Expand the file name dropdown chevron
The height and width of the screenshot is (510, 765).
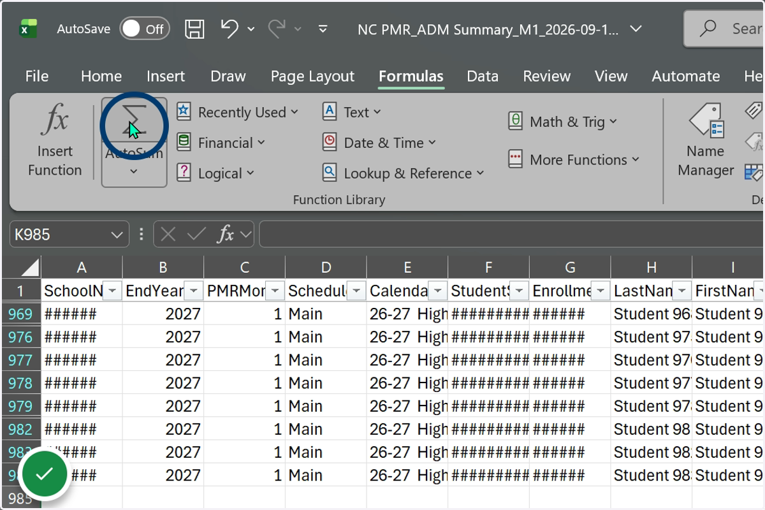[x=635, y=29]
